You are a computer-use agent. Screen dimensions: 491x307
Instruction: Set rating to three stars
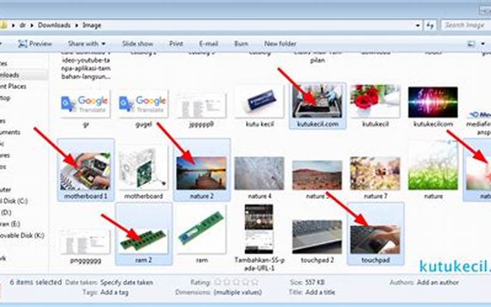236,282
